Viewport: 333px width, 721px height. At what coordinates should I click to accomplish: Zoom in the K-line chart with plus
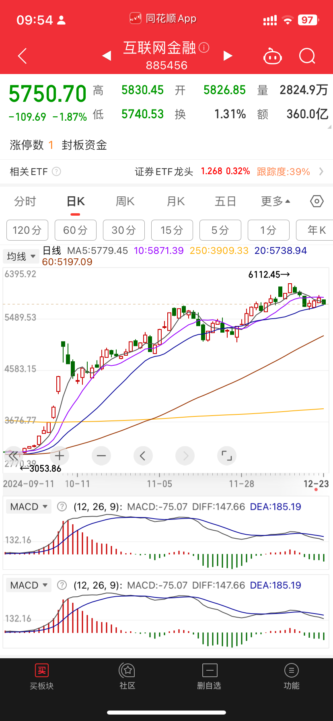click(x=60, y=456)
